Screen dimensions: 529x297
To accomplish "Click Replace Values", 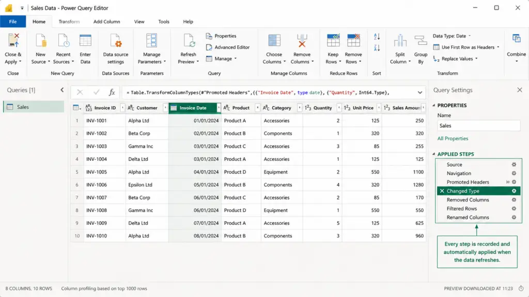I will [x=456, y=59].
